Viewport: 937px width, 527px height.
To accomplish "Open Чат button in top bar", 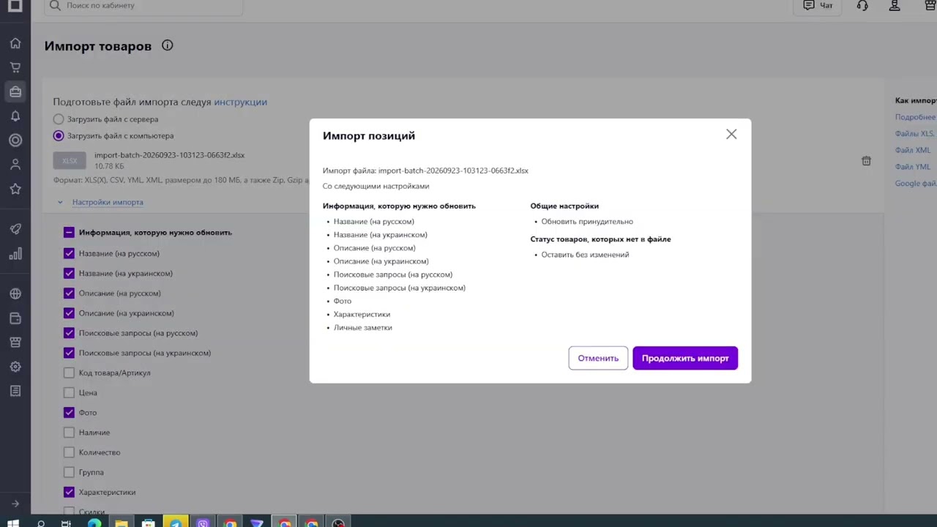I will tap(818, 6).
